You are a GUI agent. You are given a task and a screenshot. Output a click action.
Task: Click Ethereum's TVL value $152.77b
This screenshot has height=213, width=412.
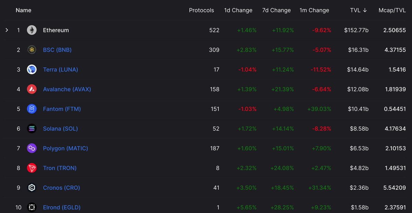click(x=356, y=30)
